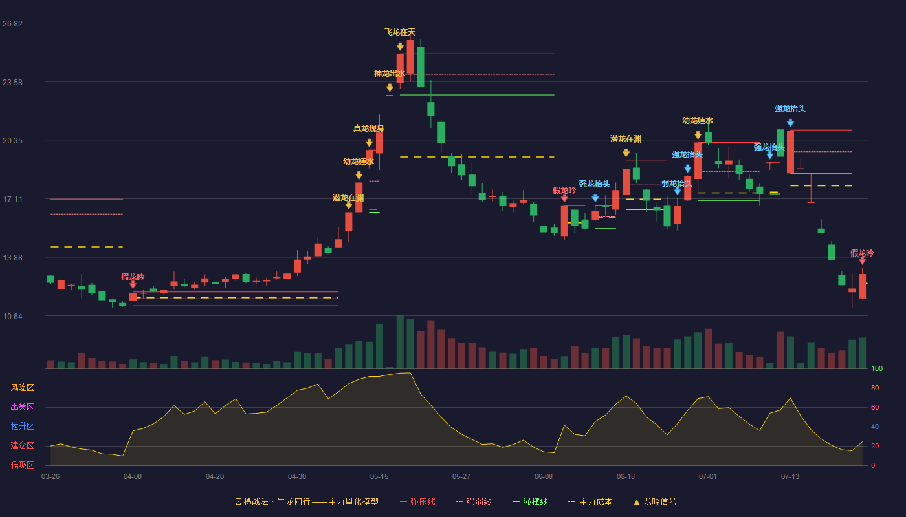Click the 80 indicator scale value
Viewport: 906px width, 517px height.
point(875,388)
